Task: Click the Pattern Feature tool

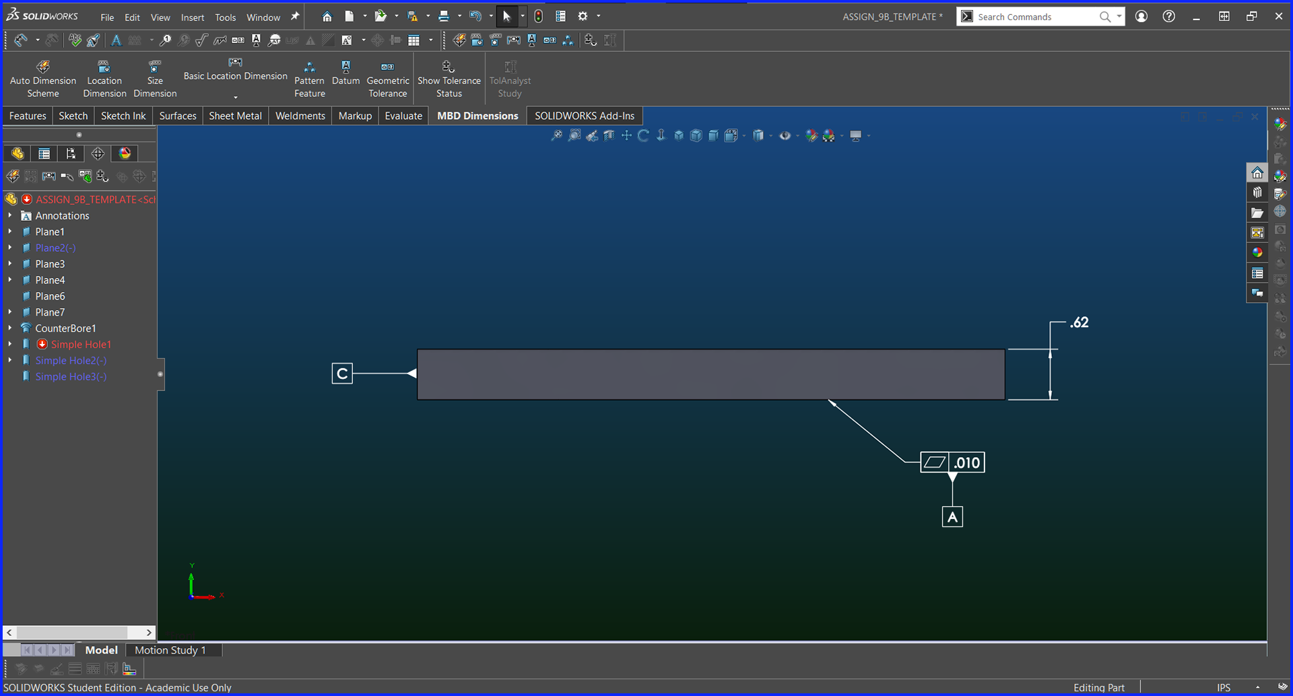Action: pos(310,79)
